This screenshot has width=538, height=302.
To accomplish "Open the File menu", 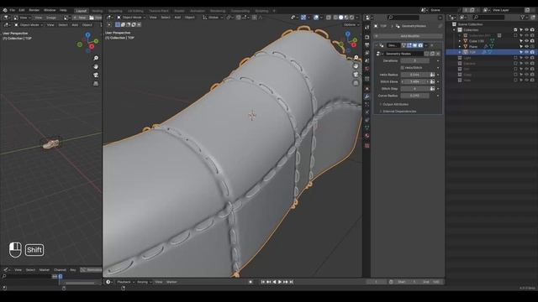I will tap(13, 10).
